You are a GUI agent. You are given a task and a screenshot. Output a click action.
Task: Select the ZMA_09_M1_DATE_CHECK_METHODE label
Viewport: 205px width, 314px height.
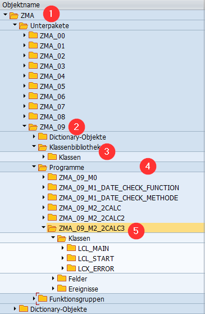pyautogui.click(x=119, y=198)
